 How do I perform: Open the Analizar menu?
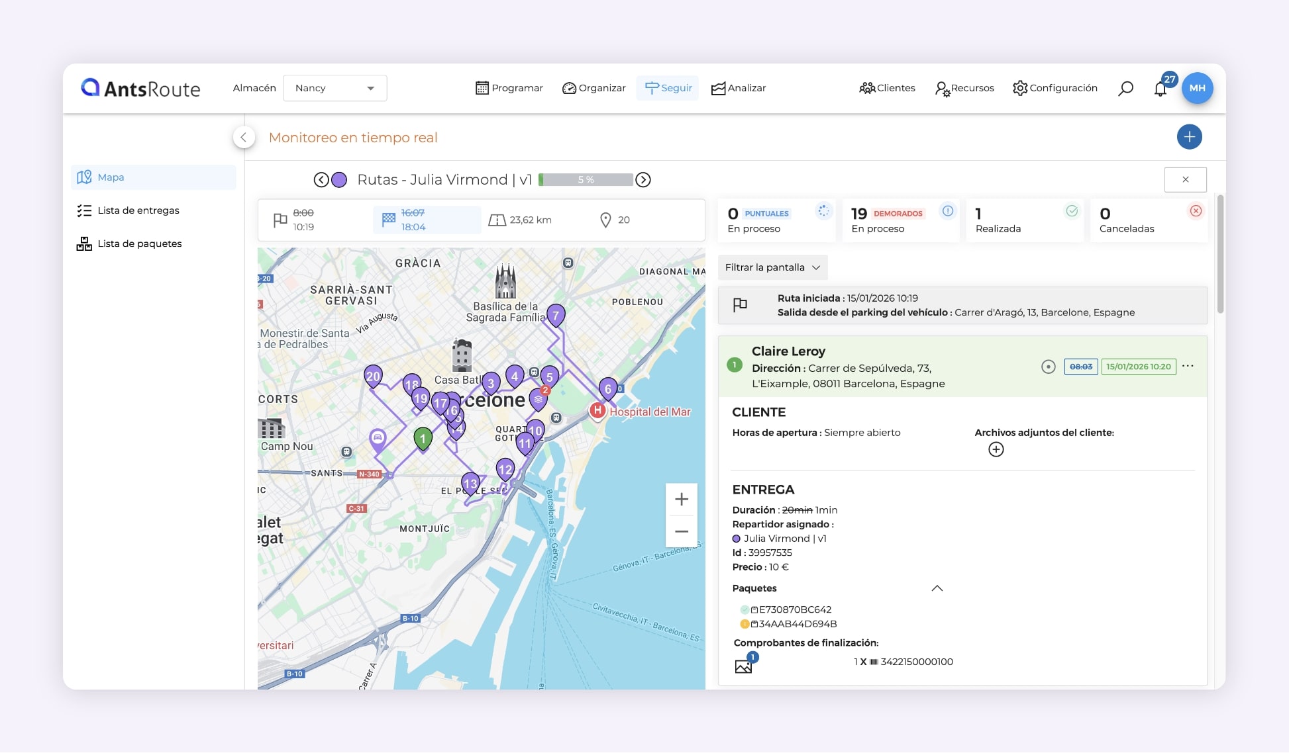(738, 88)
